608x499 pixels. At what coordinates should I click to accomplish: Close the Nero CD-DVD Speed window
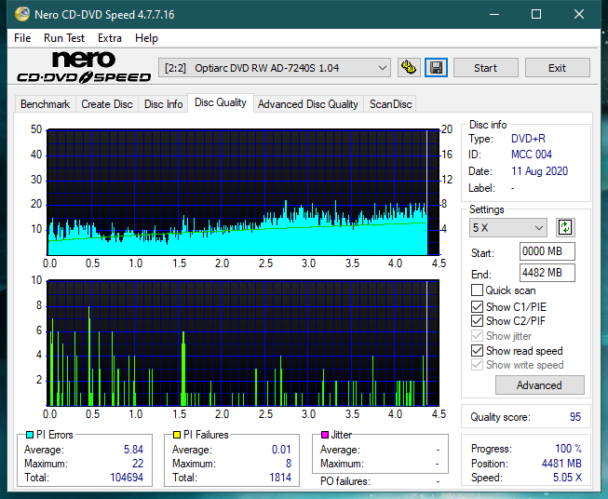[579, 14]
